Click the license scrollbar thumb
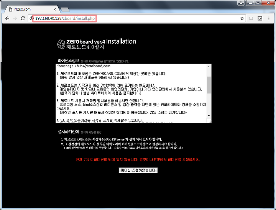The image size is (276, 210). point(209,85)
